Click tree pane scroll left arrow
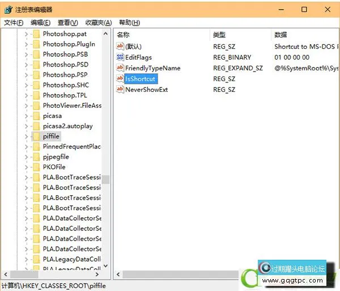The height and width of the screenshot is (291, 340). coord(6,275)
